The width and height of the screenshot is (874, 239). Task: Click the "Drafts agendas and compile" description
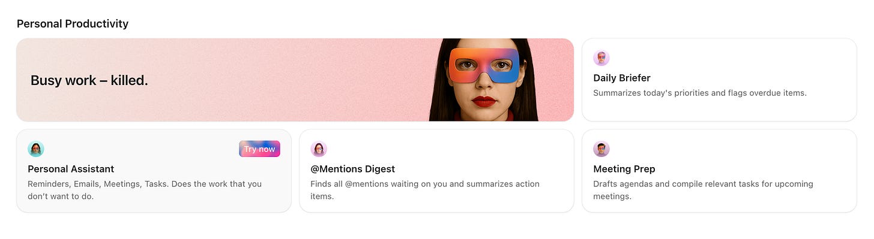point(703,190)
